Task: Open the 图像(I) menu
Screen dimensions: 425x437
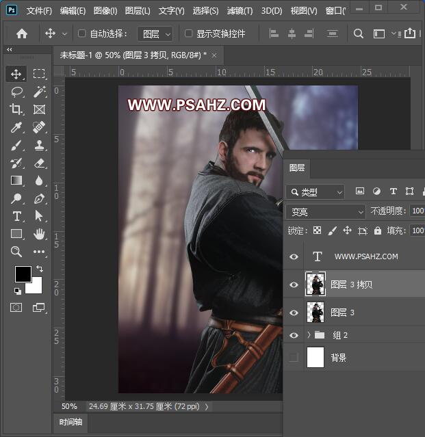Action: click(105, 11)
